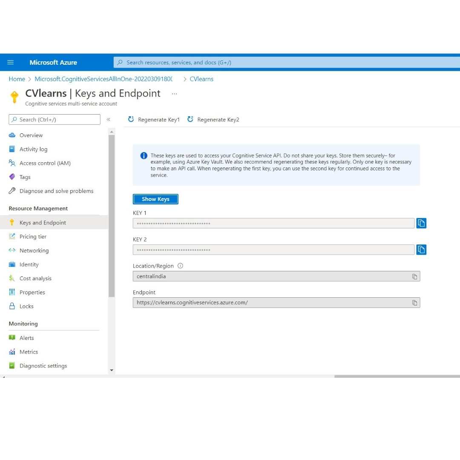Click the Cost analysis dollar icon

12,278
